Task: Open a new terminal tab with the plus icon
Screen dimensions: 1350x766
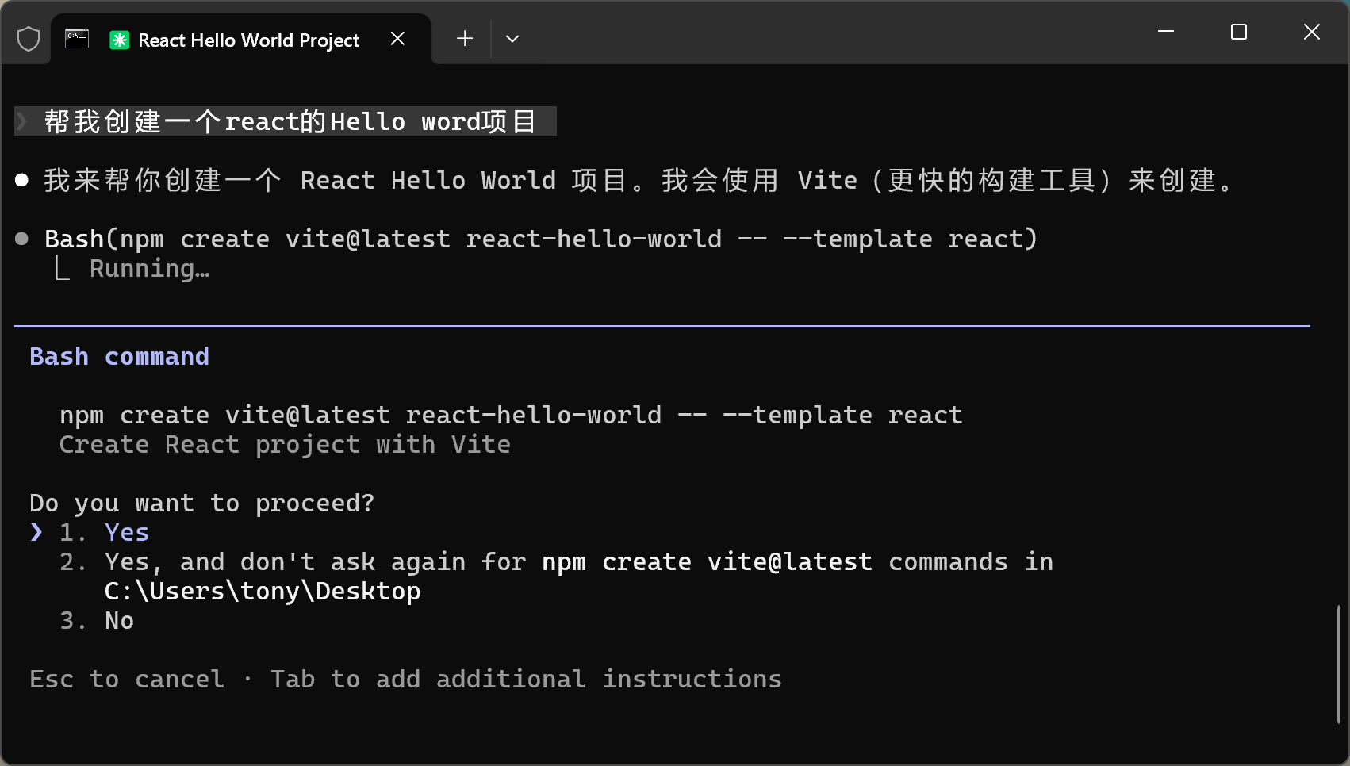Action: pyautogui.click(x=464, y=38)
